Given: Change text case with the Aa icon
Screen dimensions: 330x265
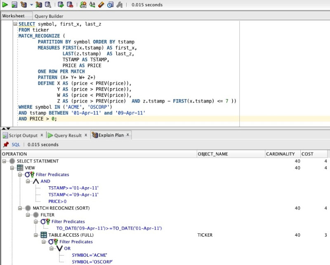Looking at the screenshot, I should tap(92, 4).
